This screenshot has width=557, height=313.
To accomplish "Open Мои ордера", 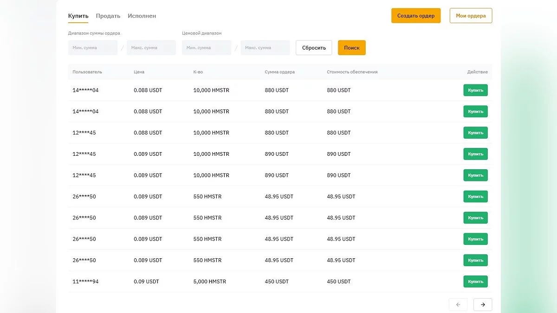I will [x=471, y=16].
